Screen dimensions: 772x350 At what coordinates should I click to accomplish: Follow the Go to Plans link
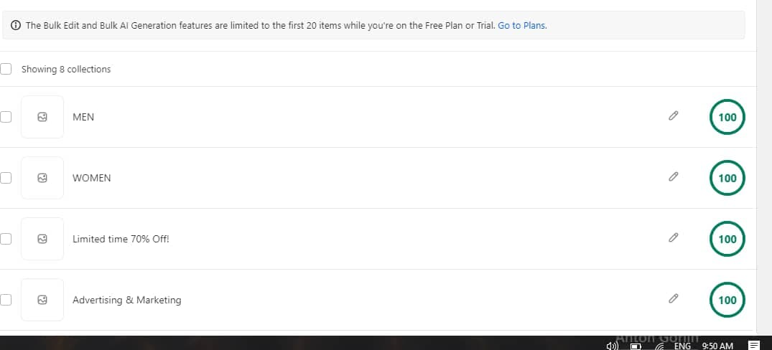point(522,26)
